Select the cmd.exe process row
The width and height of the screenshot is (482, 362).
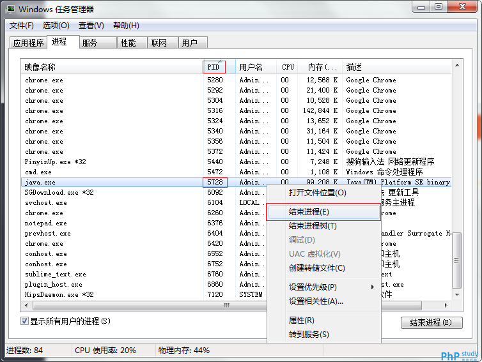tap(236, 172)
